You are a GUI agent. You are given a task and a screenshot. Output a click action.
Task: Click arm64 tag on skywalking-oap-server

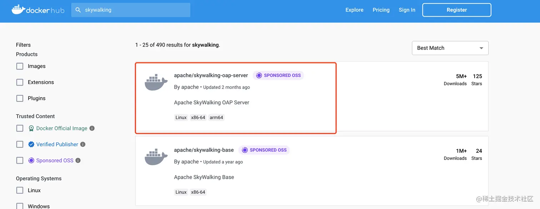tap(216, 117)
